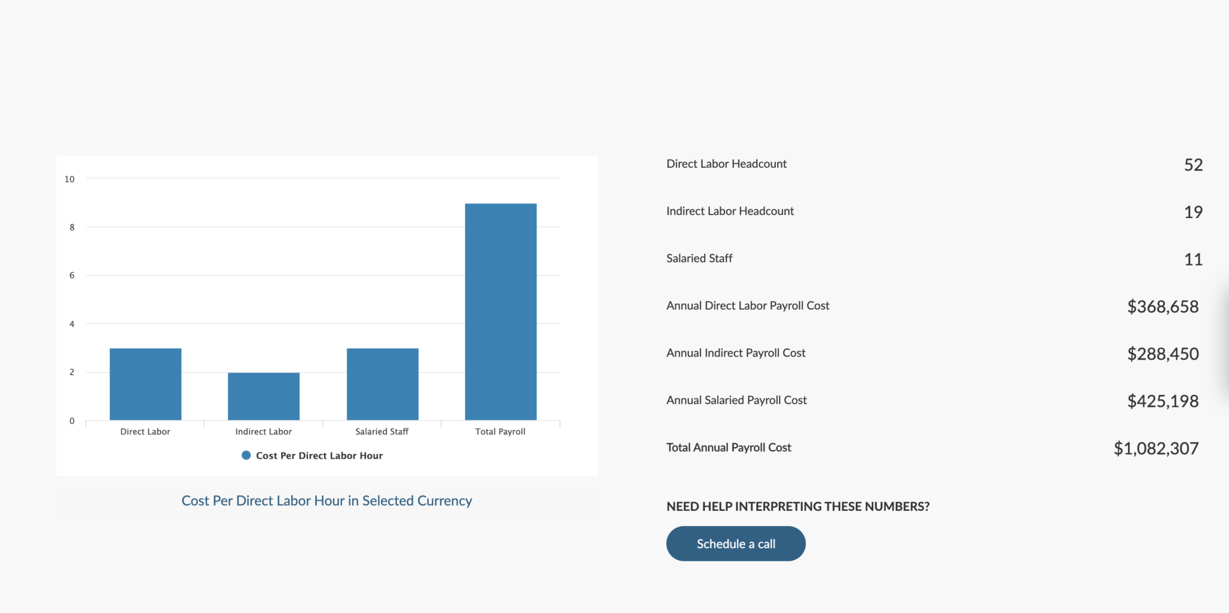Screen dimensions: 1229x613
Task: Open Cost Per Direct Labor Hour in Selected Currency link
Action: tap(327, 500)
